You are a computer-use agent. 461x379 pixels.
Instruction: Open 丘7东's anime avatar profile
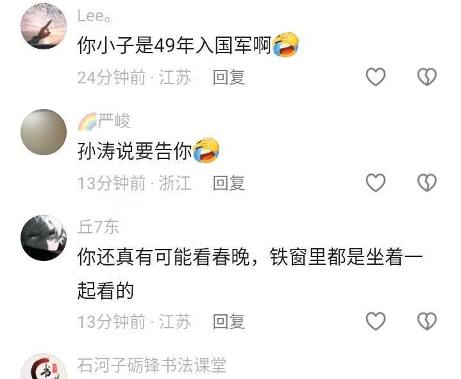click(x=44, y=238)
